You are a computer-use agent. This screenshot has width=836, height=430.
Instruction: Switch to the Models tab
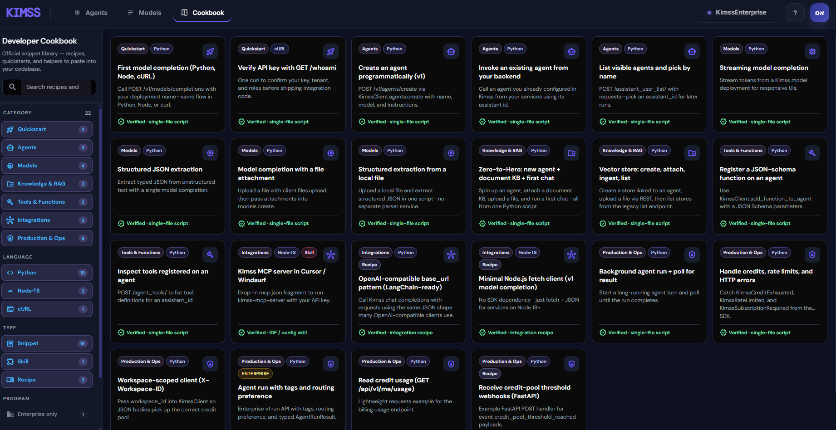click(x=144, y=13)
